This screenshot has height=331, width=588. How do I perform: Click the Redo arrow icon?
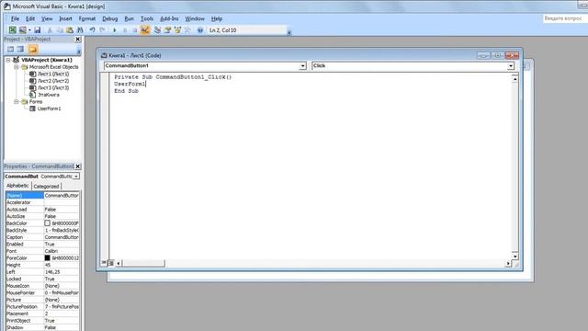coord(102,30)
